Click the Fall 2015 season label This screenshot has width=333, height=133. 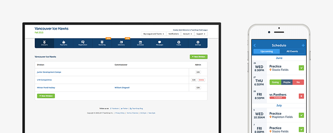(39, 33)
